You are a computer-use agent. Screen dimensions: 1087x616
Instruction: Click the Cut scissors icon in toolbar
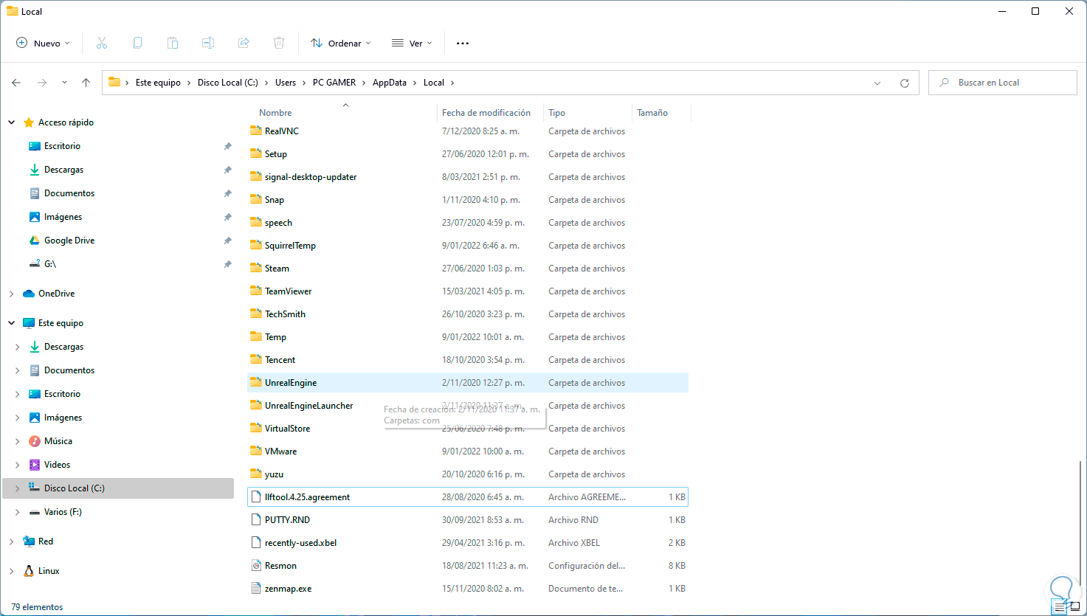click(102, 43)
